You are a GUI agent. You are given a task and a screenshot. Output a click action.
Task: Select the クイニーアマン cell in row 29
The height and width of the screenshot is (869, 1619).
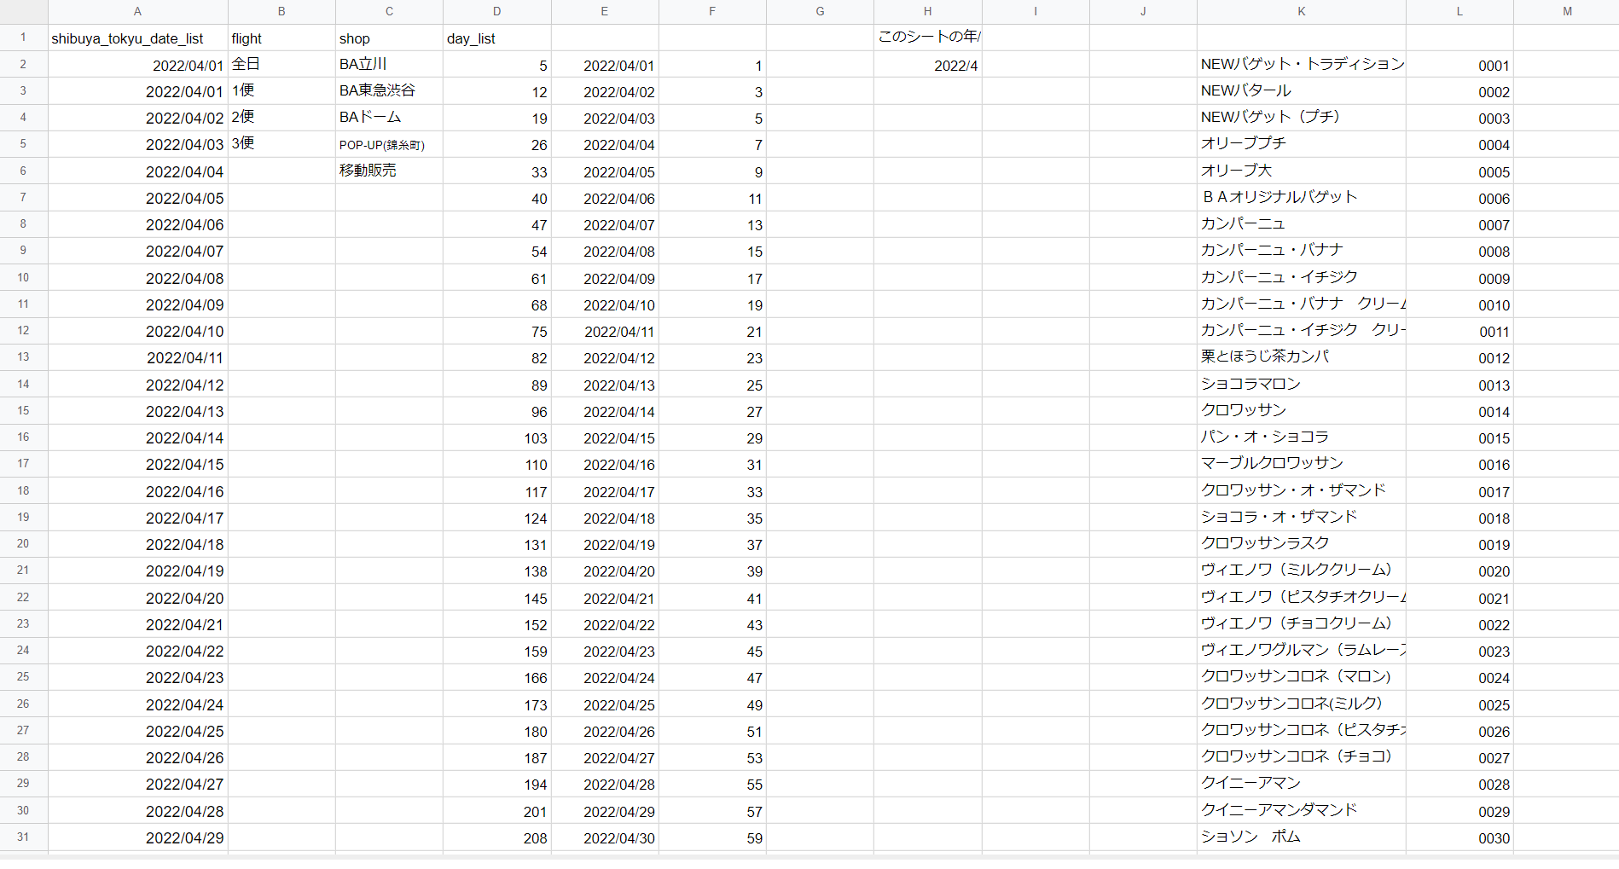[1301, 784]
